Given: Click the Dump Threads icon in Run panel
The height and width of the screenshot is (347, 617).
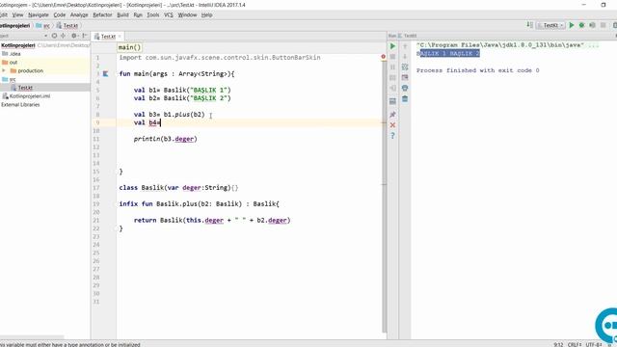Looking at the screenshot, I should pos(392,77).
